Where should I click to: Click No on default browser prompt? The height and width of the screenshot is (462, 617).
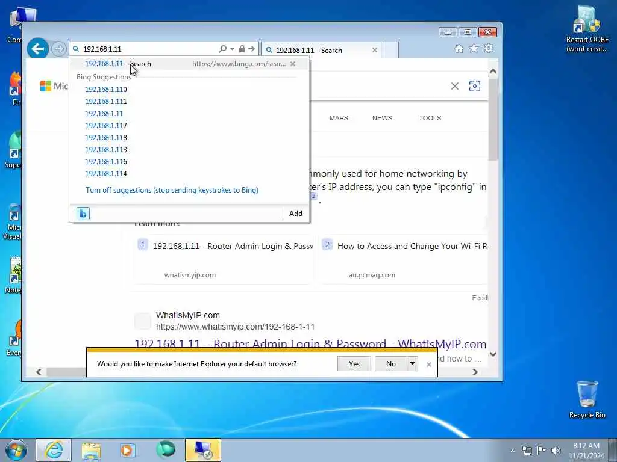pos(390,364)
